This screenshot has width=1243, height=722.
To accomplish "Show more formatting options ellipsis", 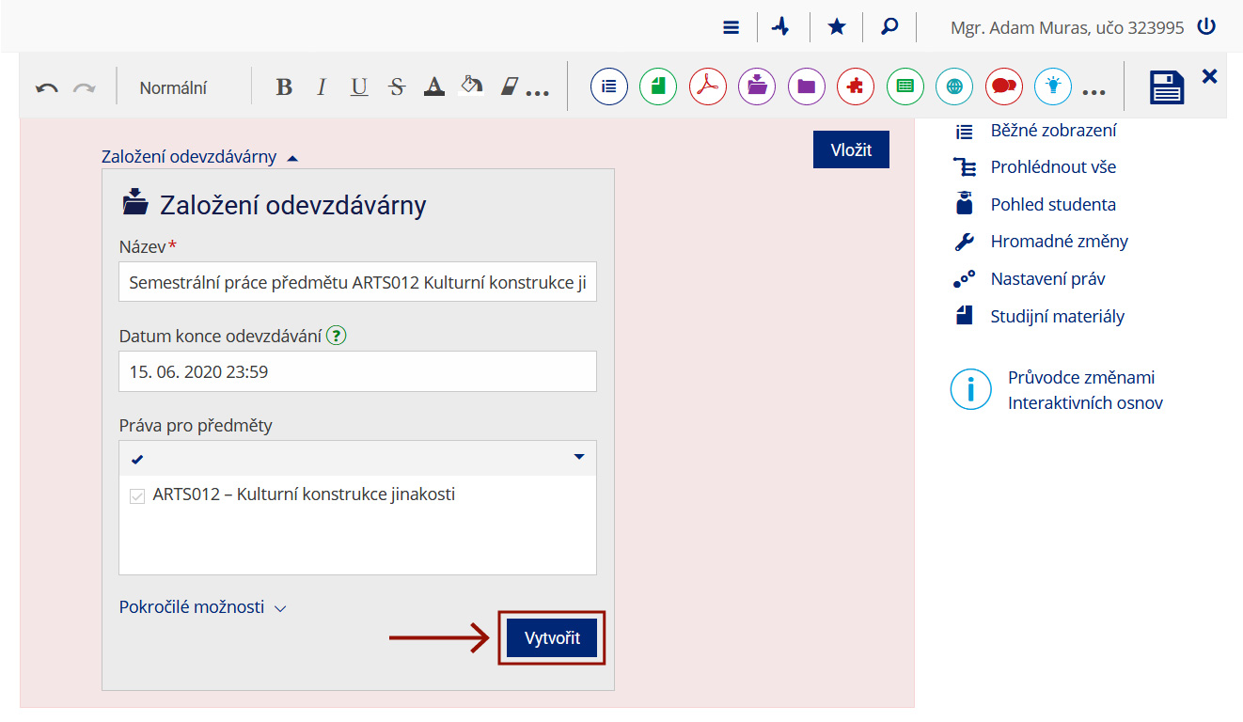I will (x=537, y=93).
